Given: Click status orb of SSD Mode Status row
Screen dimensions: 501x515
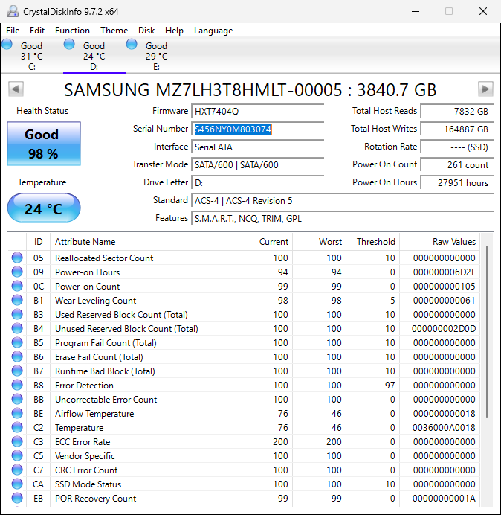Looking at the screenshot, I should point(17,484).
